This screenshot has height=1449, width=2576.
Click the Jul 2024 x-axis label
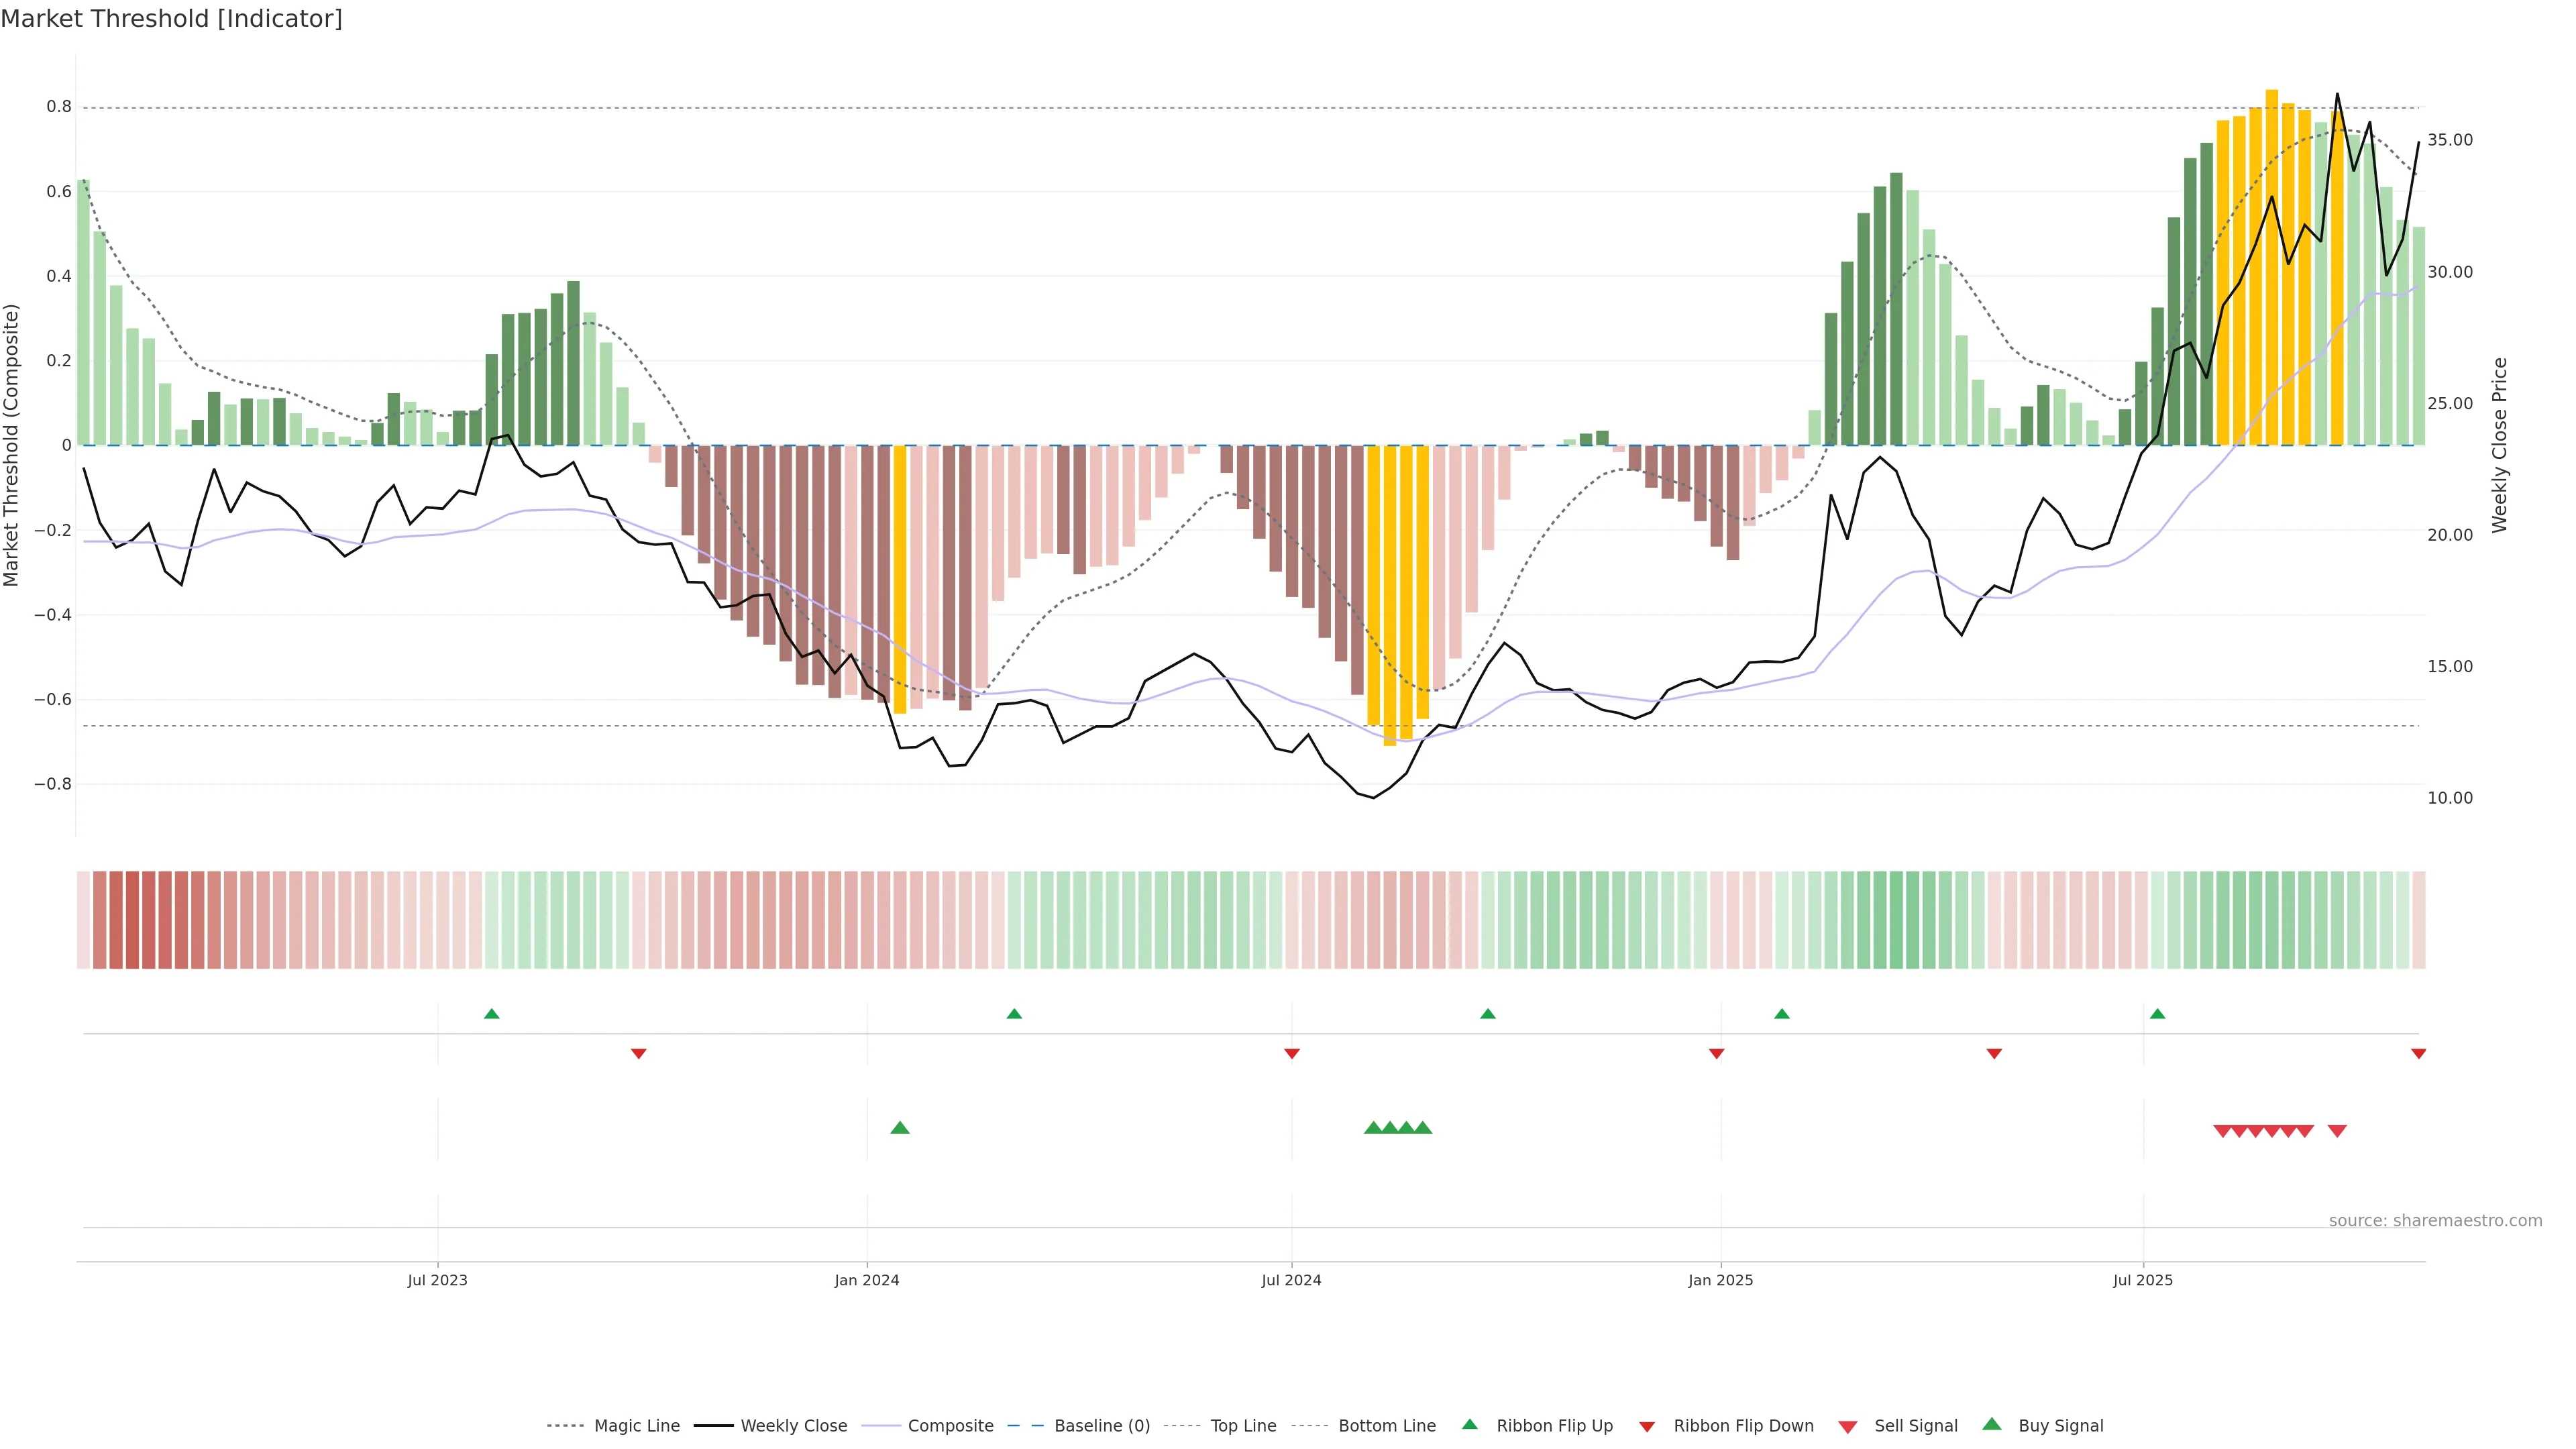(1291, 1280)
